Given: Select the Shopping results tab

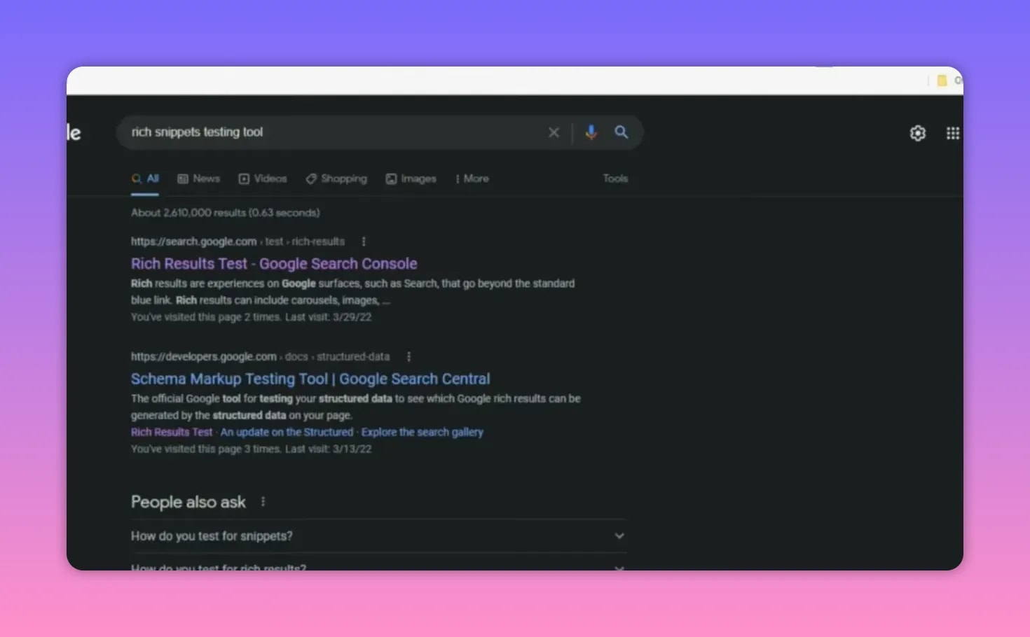Looking at the screenshot, I should (336, 179).
